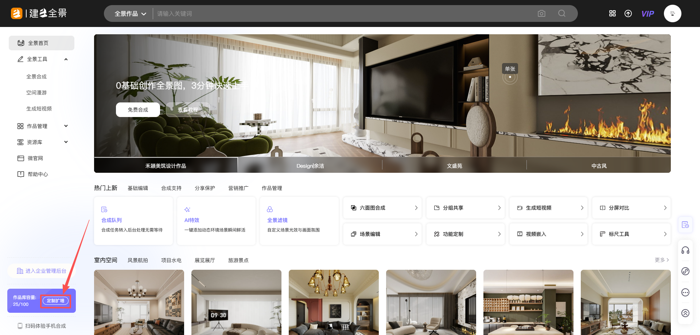Screen dimensions: 700x335
Task: Click the 定制扩增 capacity button
Action: (x=55, y=301)
